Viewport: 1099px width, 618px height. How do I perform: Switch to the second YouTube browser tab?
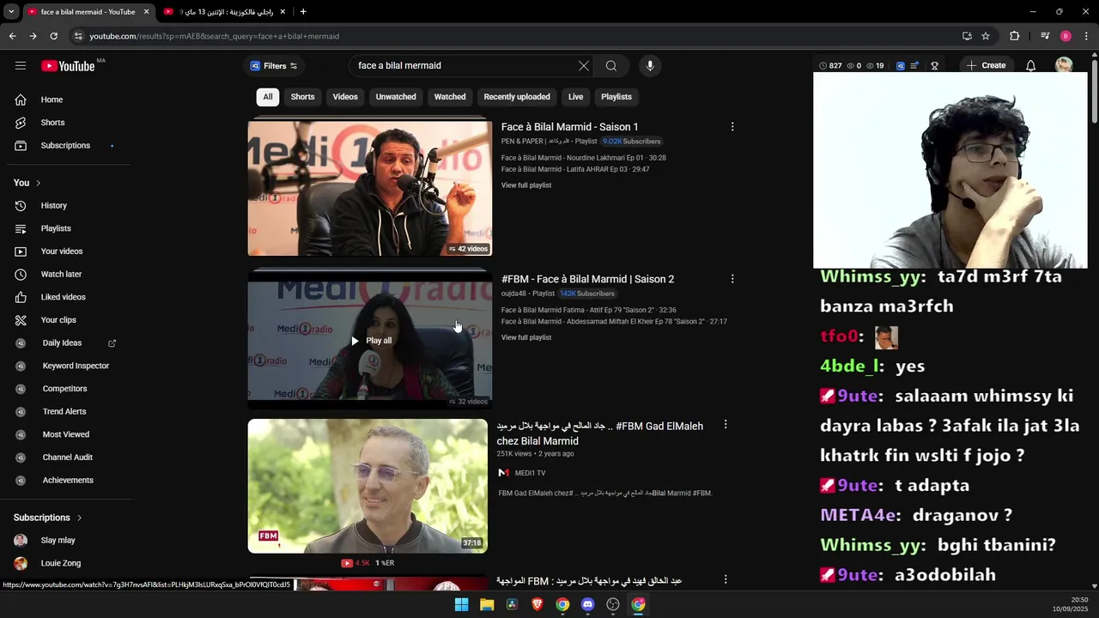click(225, 12)
